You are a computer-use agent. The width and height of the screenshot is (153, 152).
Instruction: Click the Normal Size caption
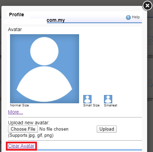click(x=19, y=105)
